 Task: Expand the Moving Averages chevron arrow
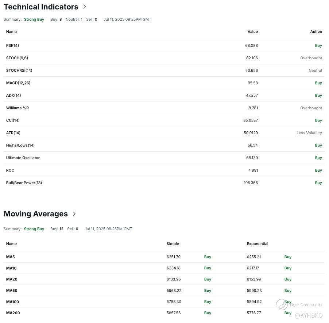(x=74, y=214)
